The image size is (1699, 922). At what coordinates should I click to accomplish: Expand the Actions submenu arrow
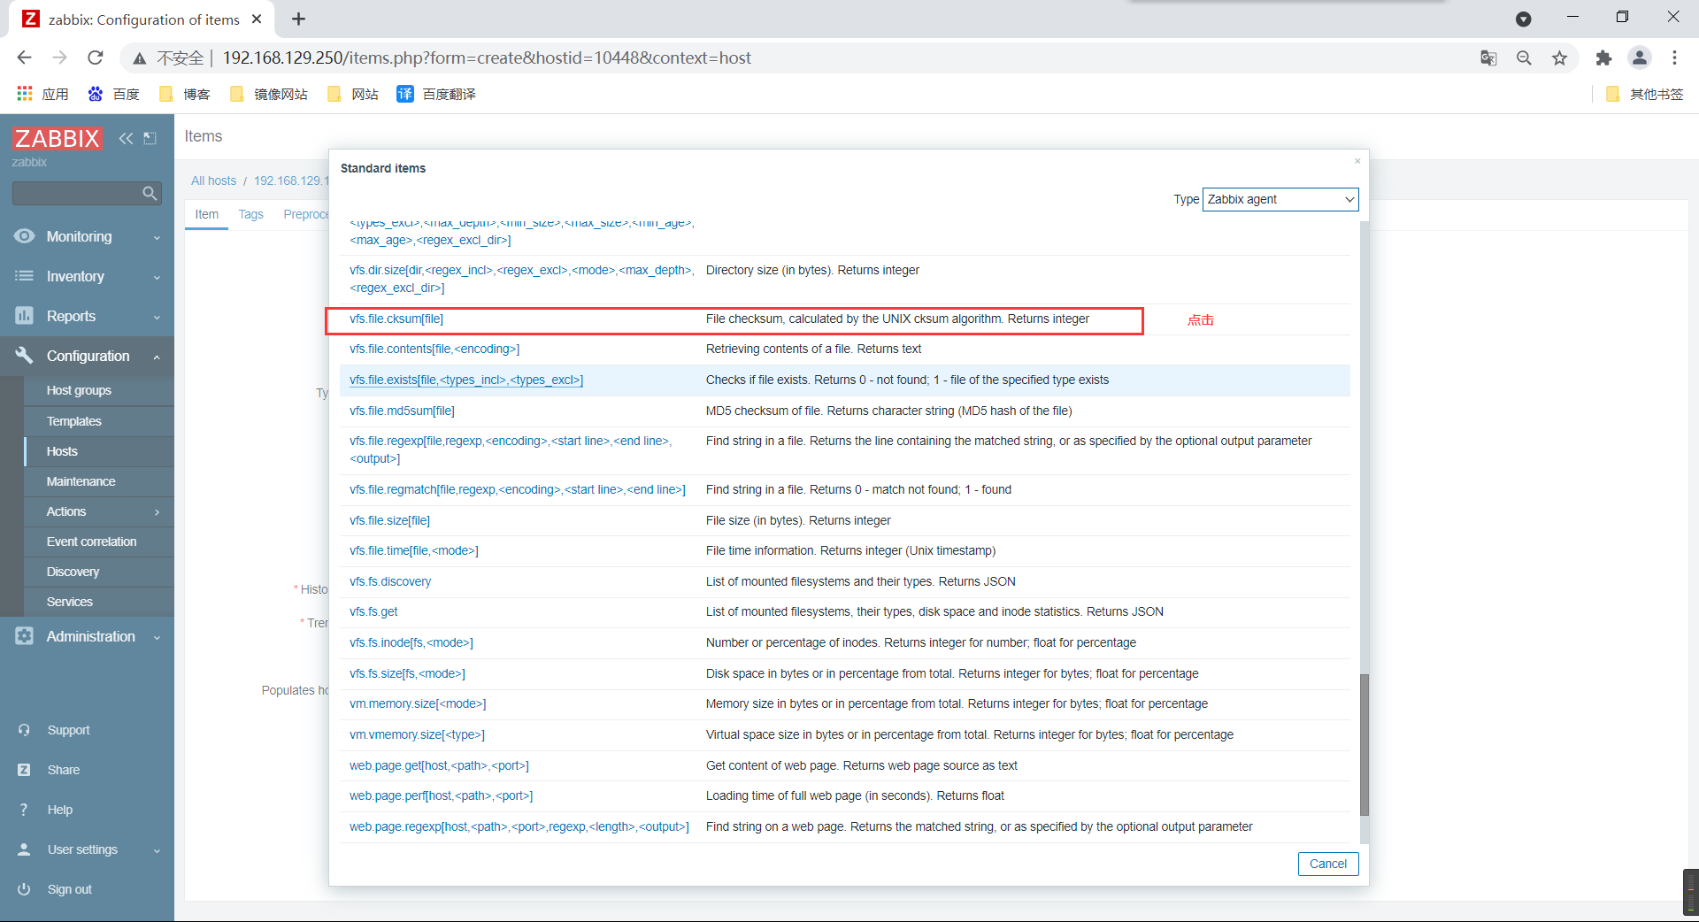pyautogui.click(x=157, y=512)
